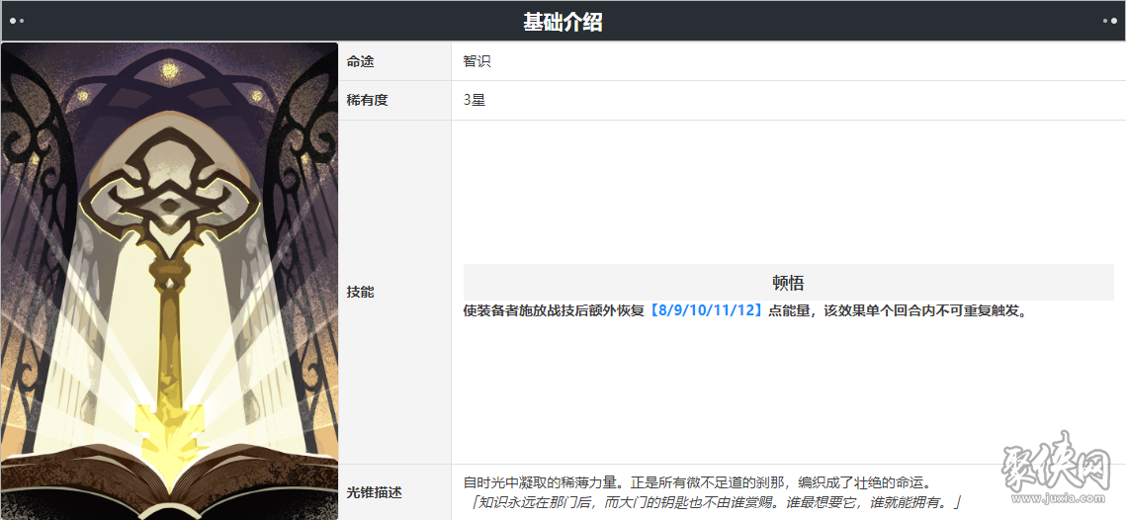Click the skill description starting 使装备者施放战技后
The image size is (1126, 520).
pyautogui.click(x=745, y=312)
